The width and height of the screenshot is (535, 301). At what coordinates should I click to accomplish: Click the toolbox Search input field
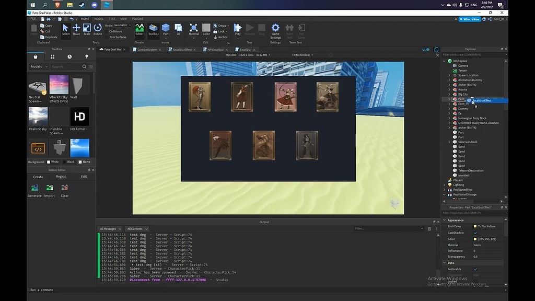click(65, 67)
